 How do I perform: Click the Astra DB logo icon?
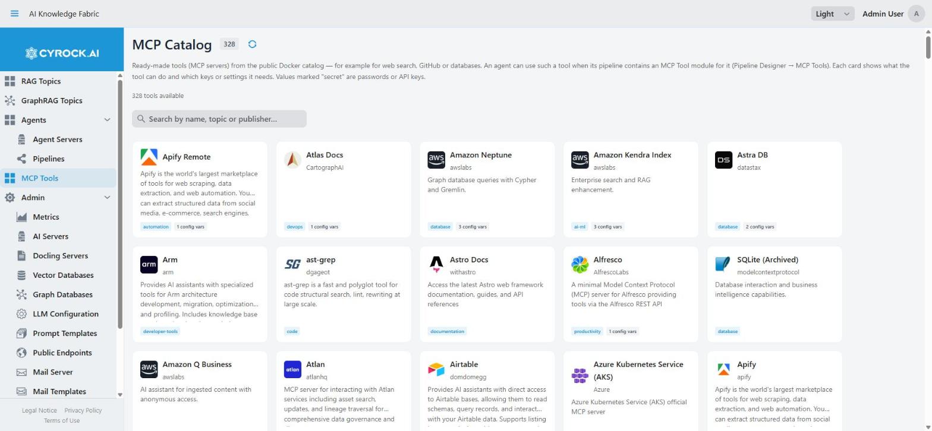[x=723, y=160]
